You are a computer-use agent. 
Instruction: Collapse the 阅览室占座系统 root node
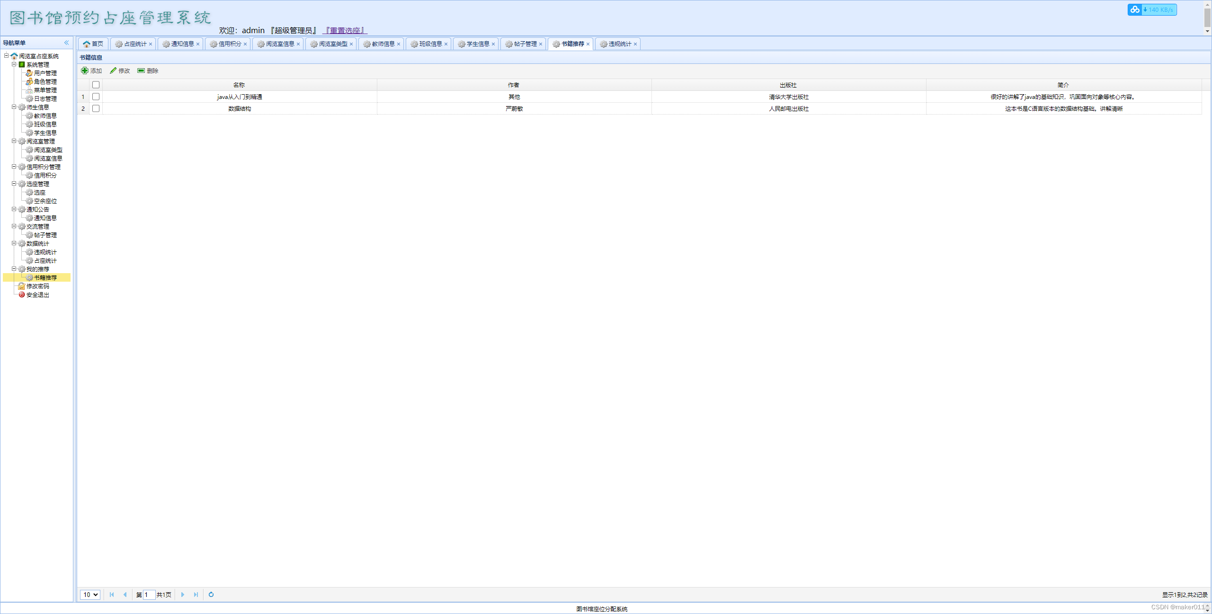click(x=7, y=56)
